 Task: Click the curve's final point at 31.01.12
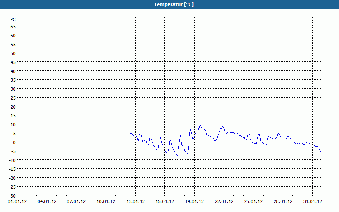pyautogui.click(x=322, y=153)
